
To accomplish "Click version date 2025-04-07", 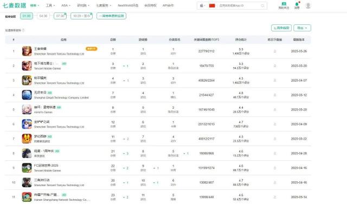I will click(x=299, y=81).
